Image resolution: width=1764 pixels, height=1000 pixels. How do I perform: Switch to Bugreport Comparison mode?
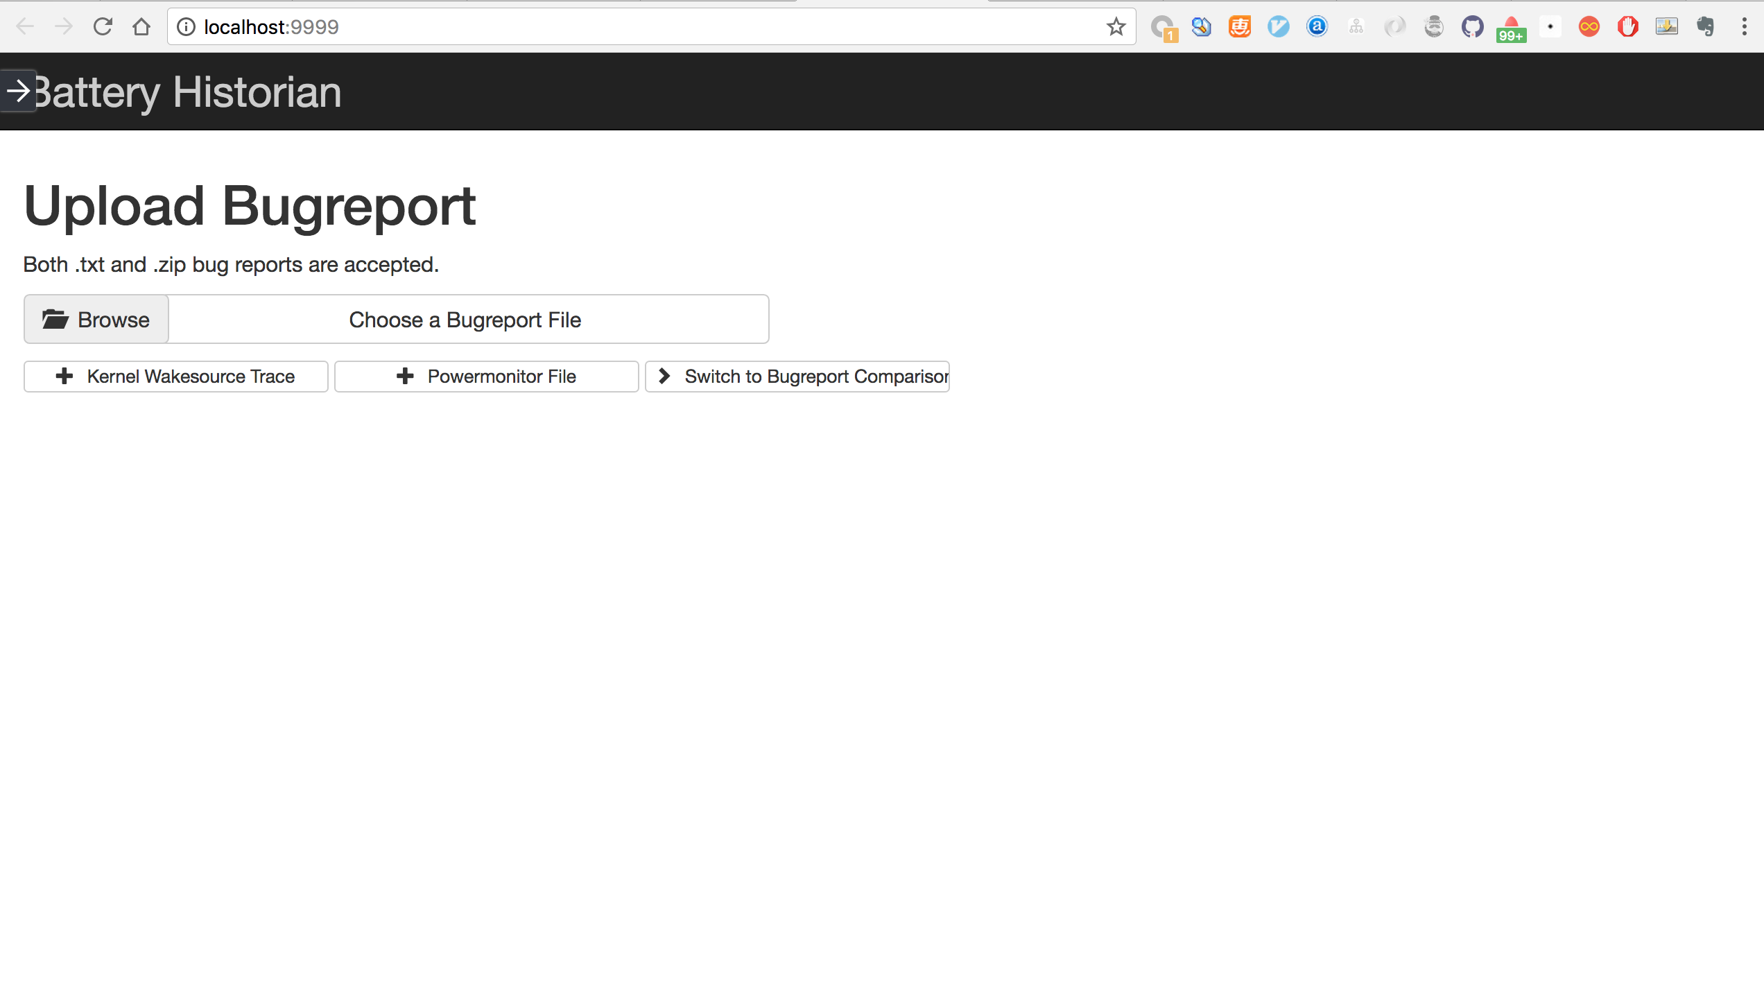797,377
